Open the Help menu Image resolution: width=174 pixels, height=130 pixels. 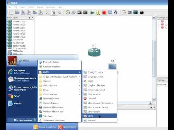[x=60, y=7]
